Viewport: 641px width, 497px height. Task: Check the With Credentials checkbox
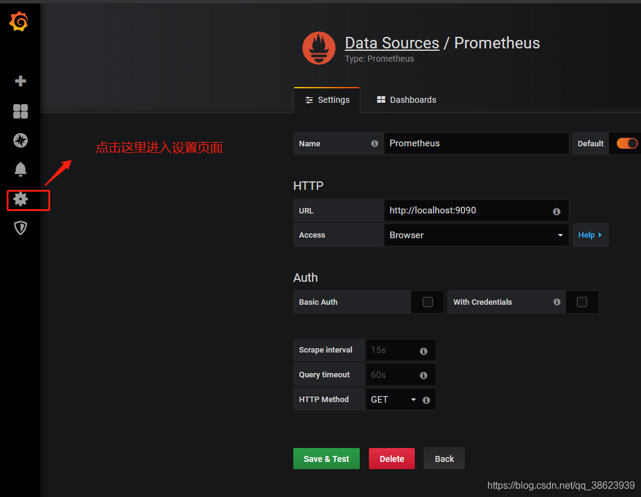[x=582, y=302]
